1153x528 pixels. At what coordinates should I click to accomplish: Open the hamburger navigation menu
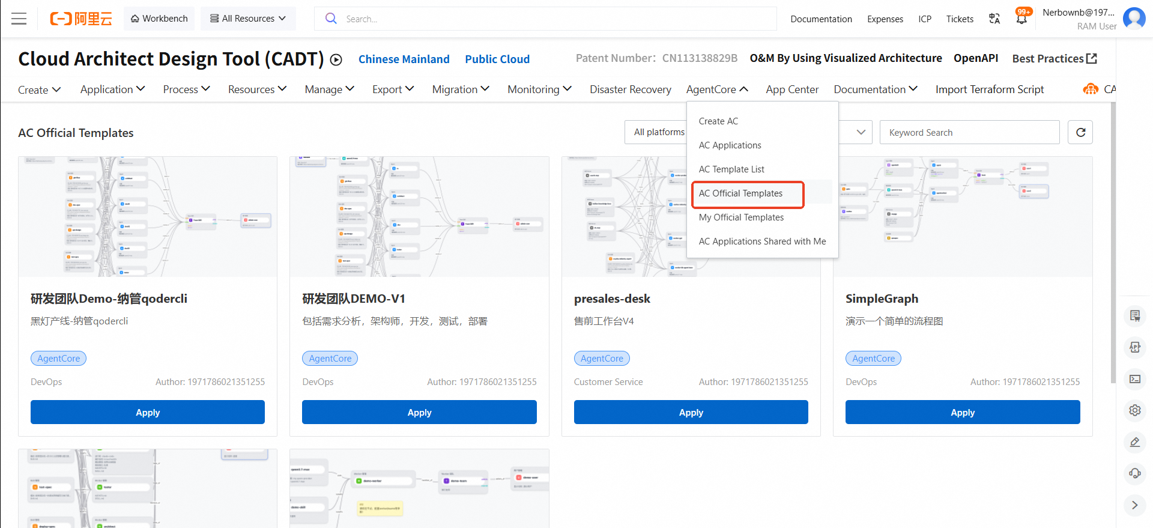tap(19, 19)
